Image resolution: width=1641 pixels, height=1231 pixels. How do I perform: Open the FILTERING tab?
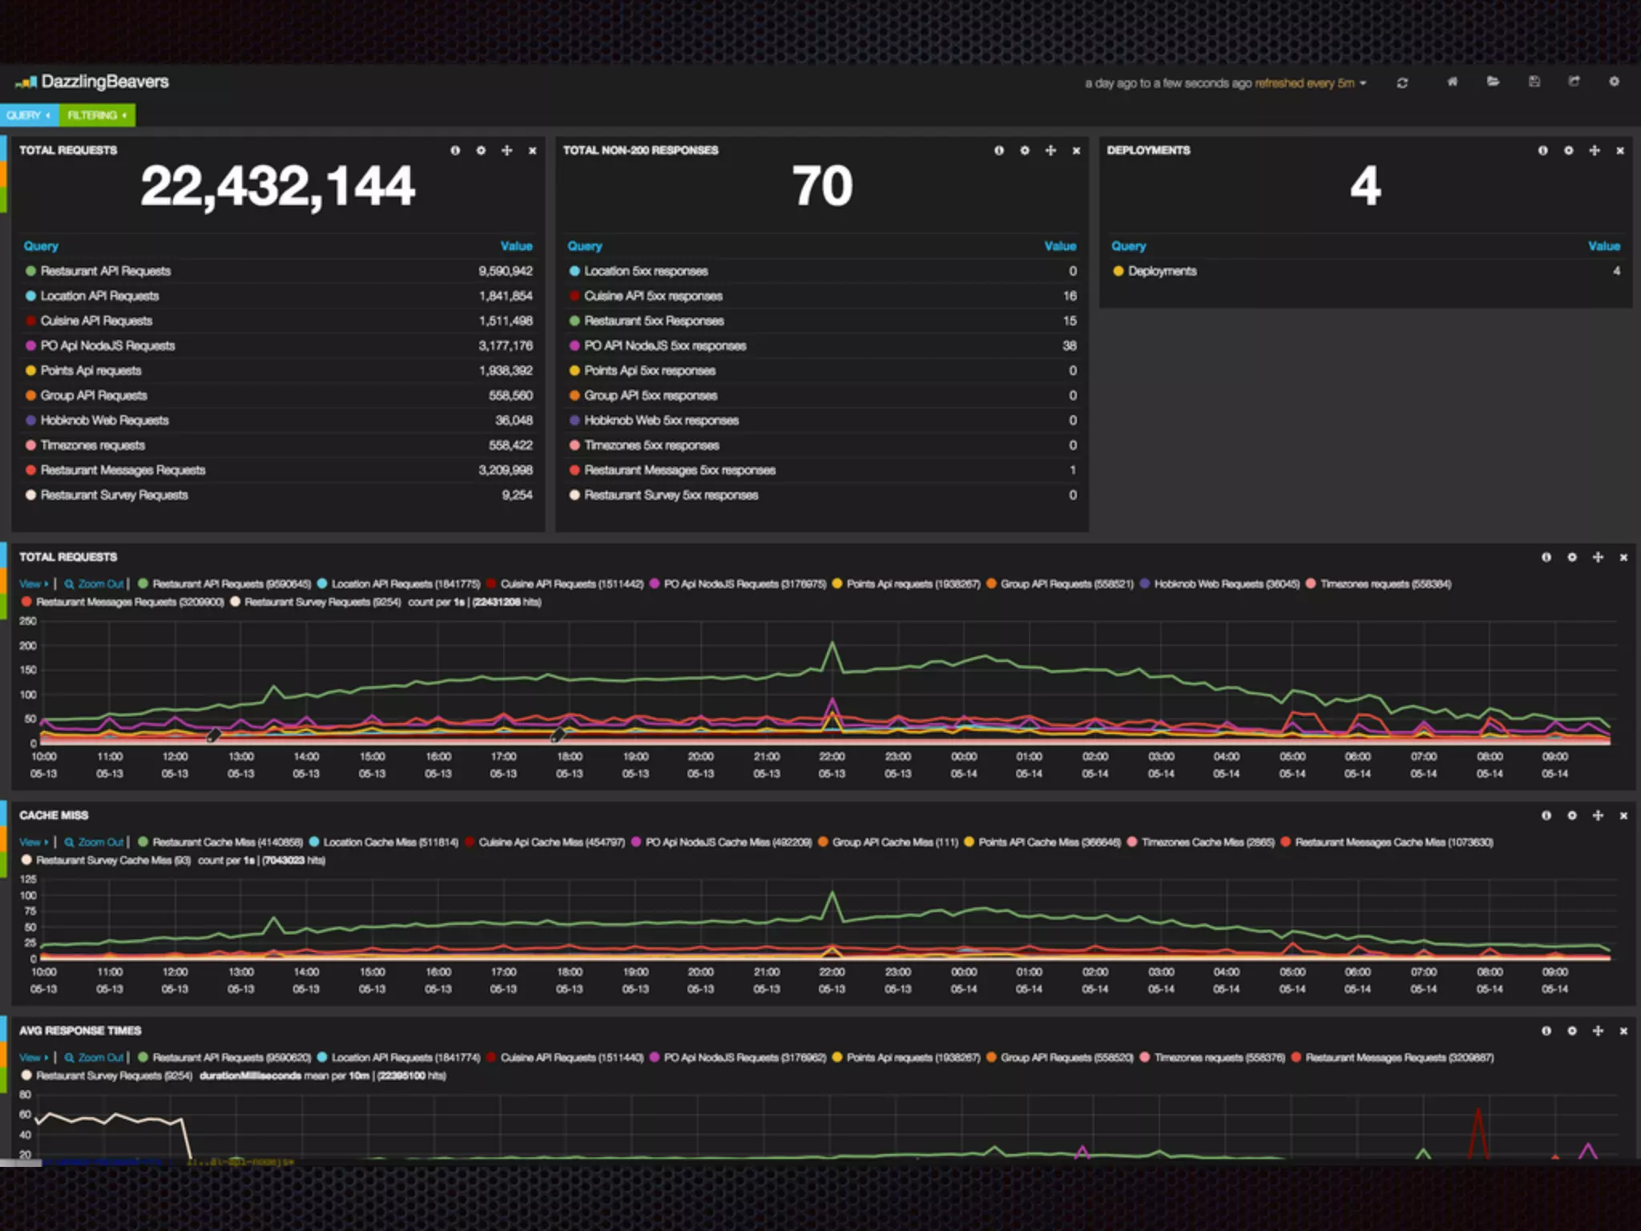pos(96,115)
